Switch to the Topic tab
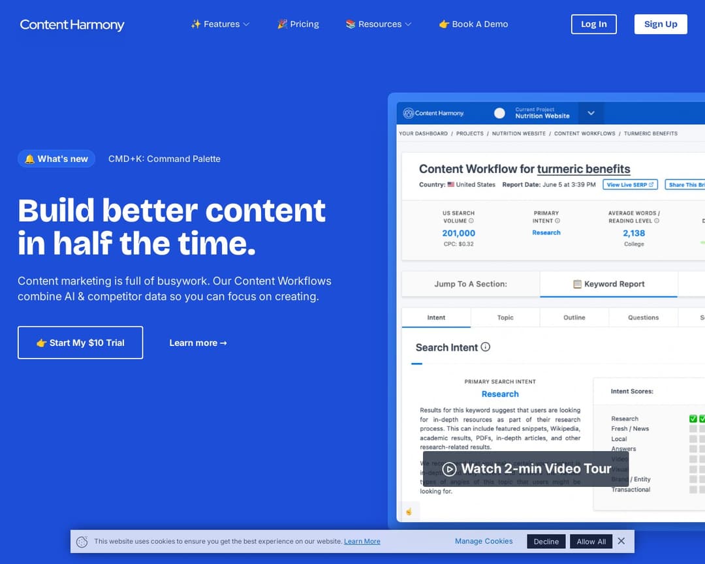The height and width of the screenshot is (564, 705). pos(505,317)
